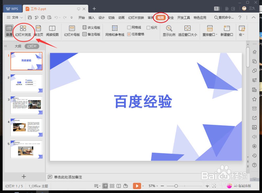Open the history clock icon in right sidebar
The width and height of the screenshot is (262, 193).
[x=254, y=156]
